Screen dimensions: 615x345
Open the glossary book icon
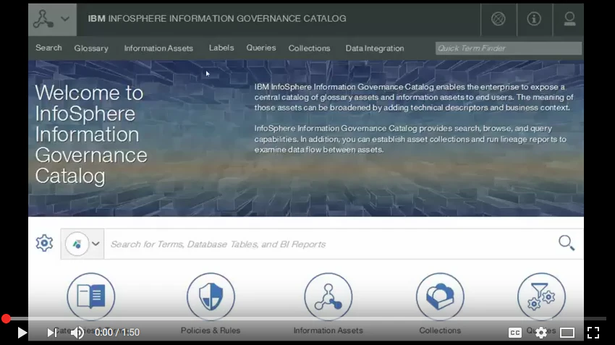point(91,297)
